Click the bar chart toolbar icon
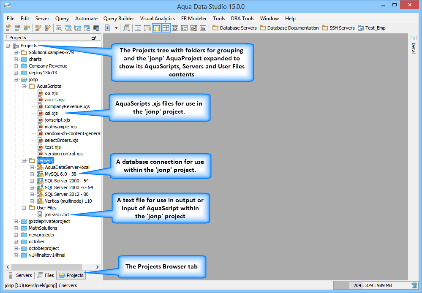The width and height of the screenshot is (422, 293). [203, 28]
